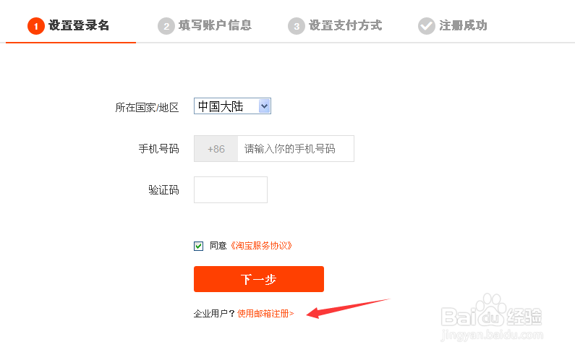Click the registration success checkmark icon
Screen dimensions: 575x355
click(x=426, y=26)
